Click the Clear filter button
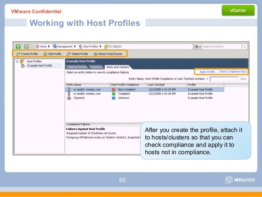This screenshot has height=197, width=262. (x=243, y=79)
